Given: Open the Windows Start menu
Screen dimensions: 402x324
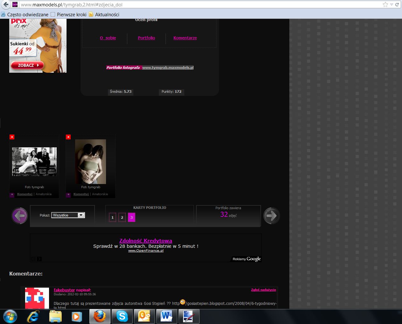Looking at the screenshot, I should tap(10, 317).
